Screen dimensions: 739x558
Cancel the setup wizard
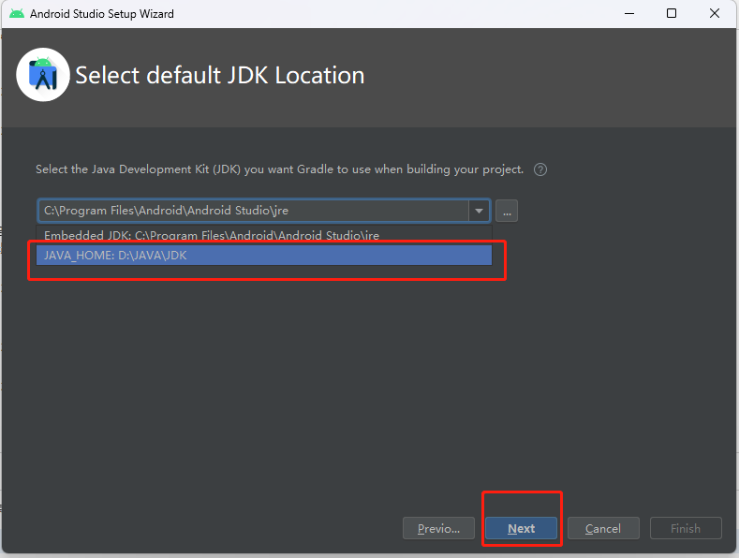point(603,528)
